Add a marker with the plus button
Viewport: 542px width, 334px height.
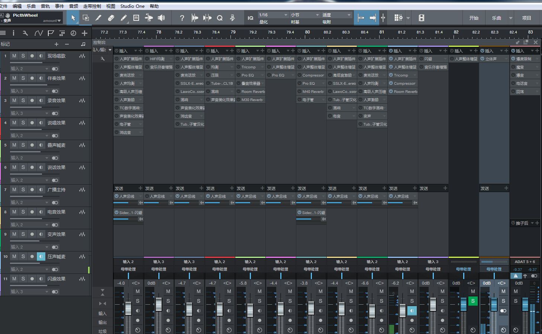tap(57, 44)
